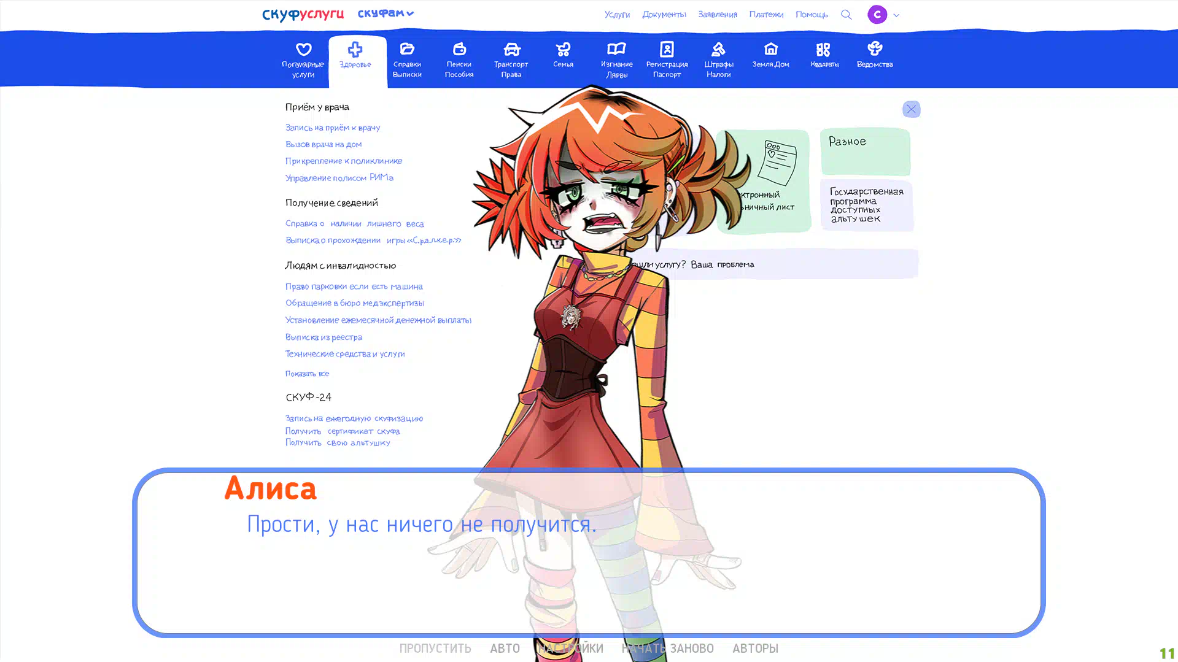1178x662 pixels.
Task: Toggle ПРОПУСТИТЬ skip mode
Action: (x=435, y=649)
